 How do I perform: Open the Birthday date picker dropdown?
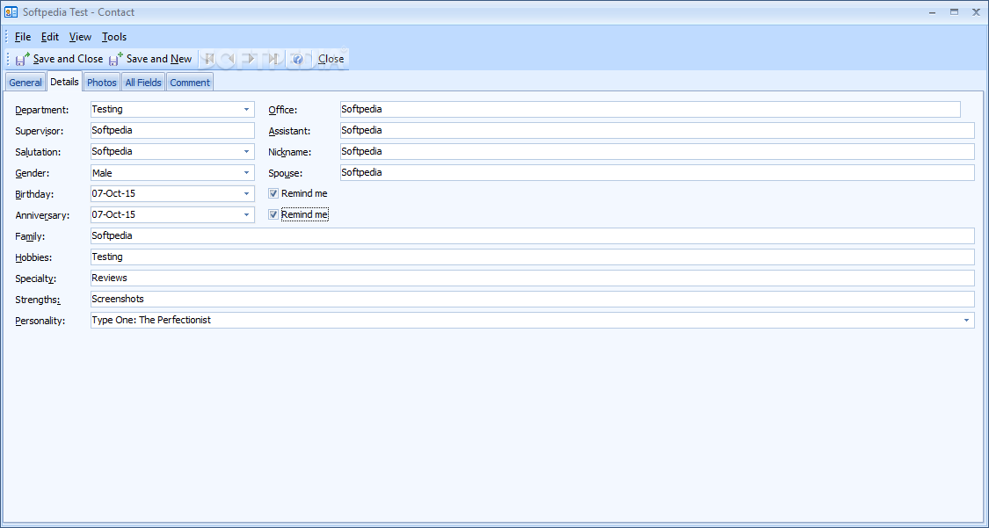point(247,194)
